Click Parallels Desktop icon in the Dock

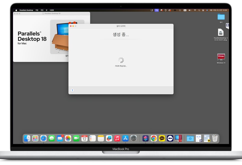click(178, 138)
